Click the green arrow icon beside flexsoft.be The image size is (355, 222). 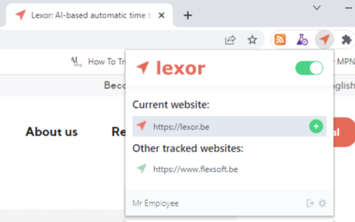(141, 169)
